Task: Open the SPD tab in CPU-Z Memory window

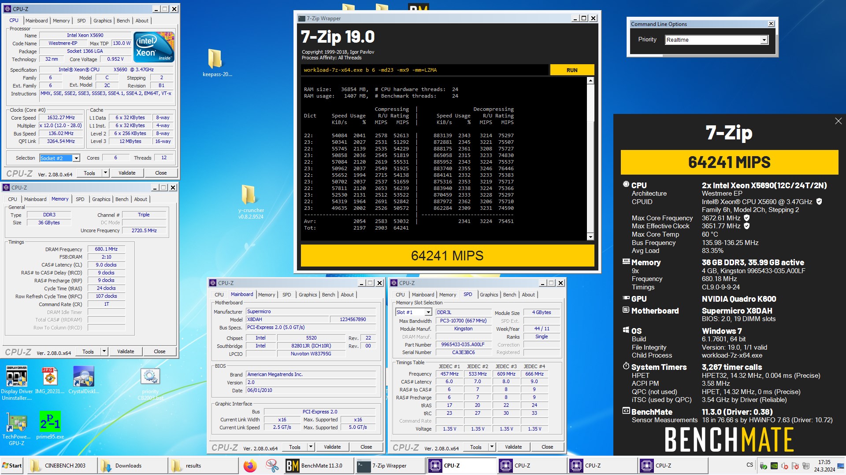Action: [x=80, y=199]
